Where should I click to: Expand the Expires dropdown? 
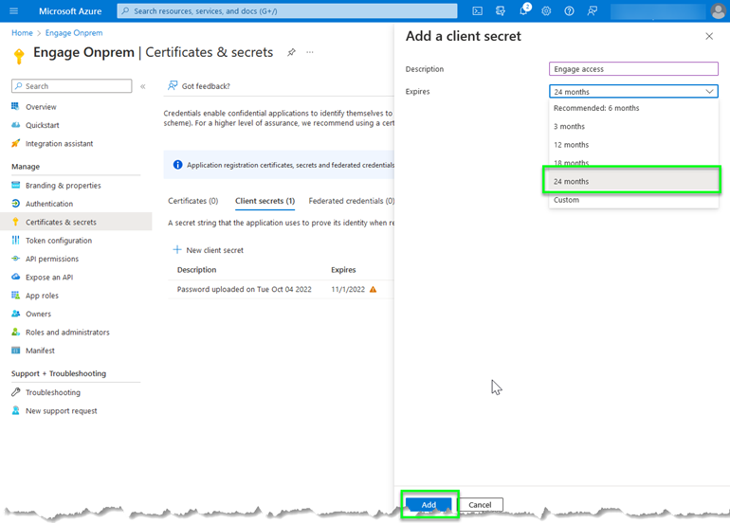tap(633, 92)
